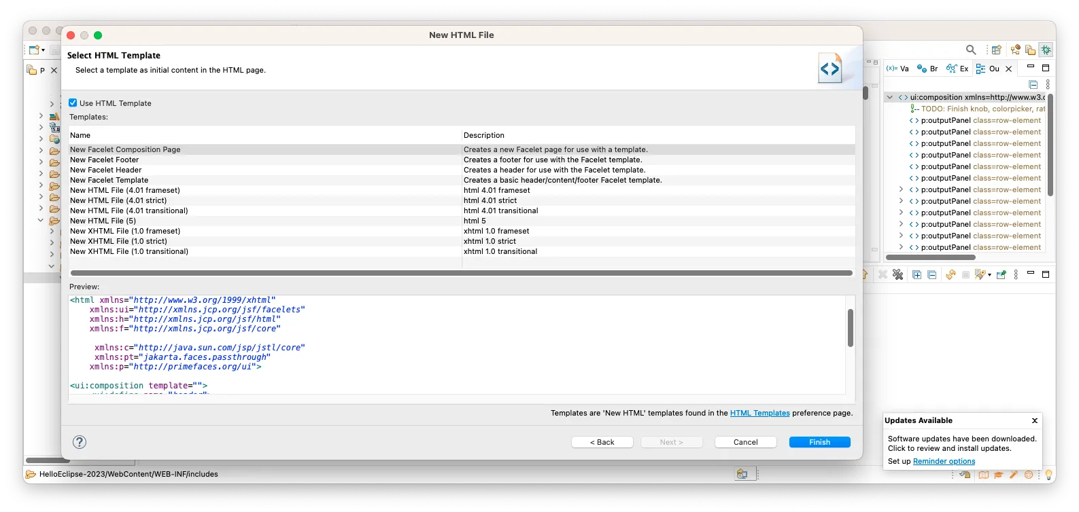Uncheck the Use HTML Template checkbox

[73, 103]
